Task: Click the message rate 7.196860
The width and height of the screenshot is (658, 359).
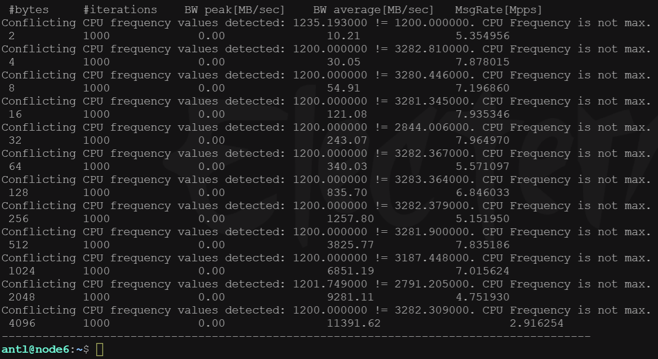Action: pos(483,88)
